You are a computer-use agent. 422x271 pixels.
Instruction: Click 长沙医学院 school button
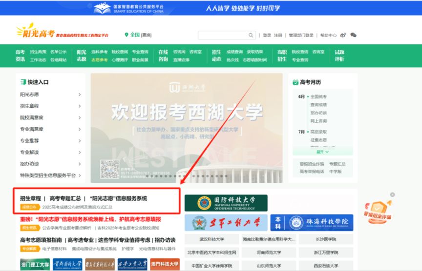coord(326,239)
